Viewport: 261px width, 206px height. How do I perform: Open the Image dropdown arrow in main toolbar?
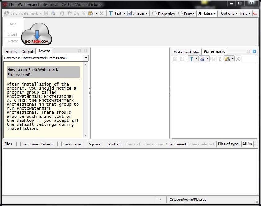pos(147,14)
